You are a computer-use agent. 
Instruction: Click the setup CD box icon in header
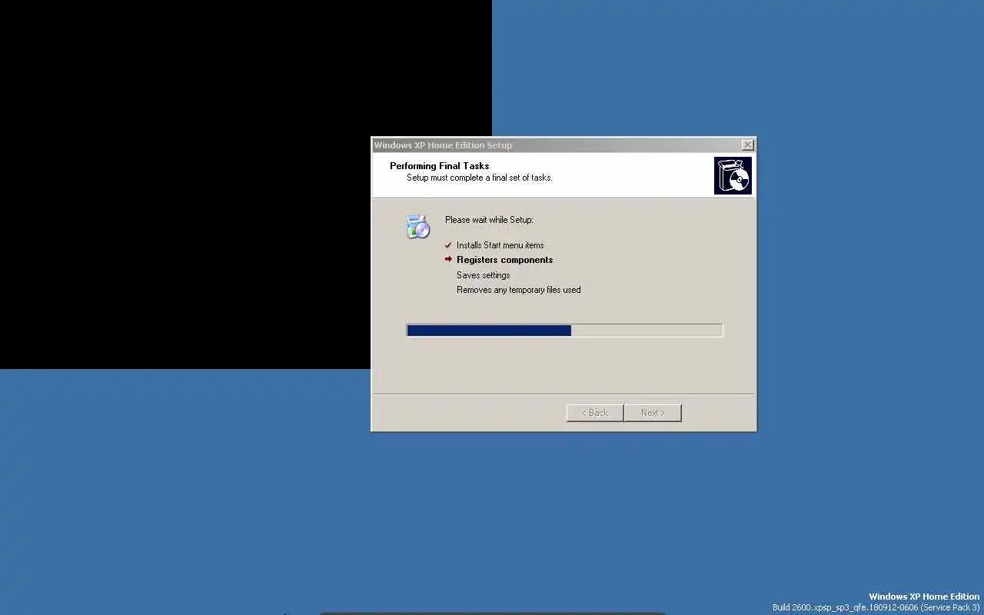tap(733, 175)
